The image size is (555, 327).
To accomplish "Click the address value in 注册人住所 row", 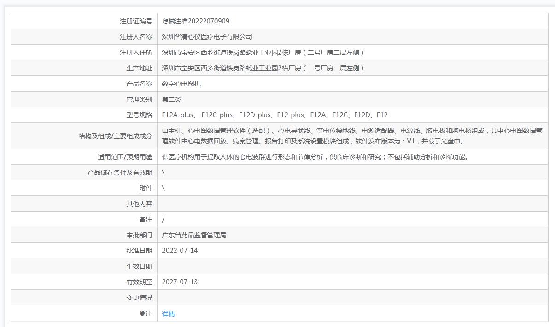I will click(263, 52).
